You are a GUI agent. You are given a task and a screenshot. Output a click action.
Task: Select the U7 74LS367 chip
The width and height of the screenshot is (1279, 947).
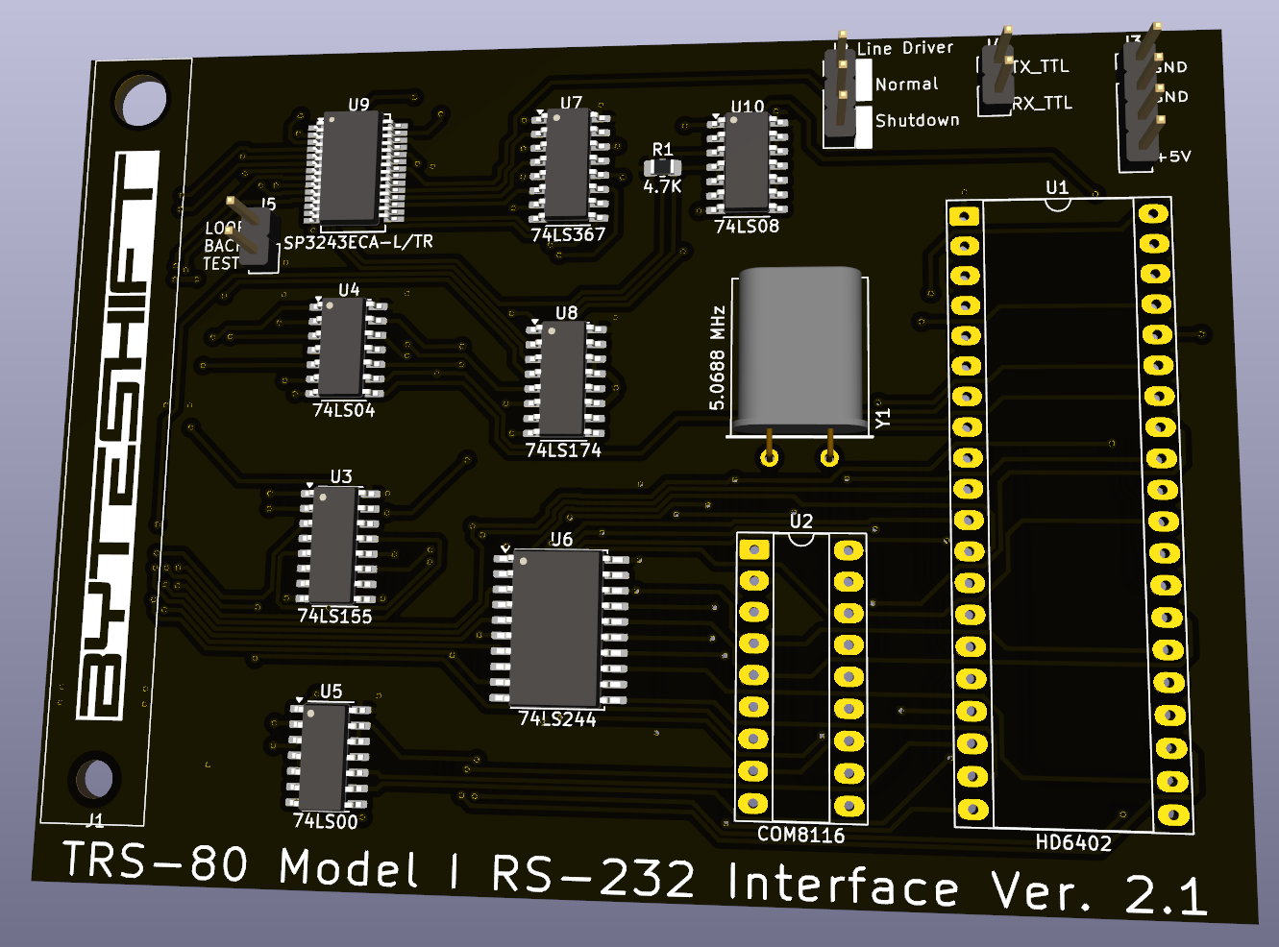tap(571, 167)
